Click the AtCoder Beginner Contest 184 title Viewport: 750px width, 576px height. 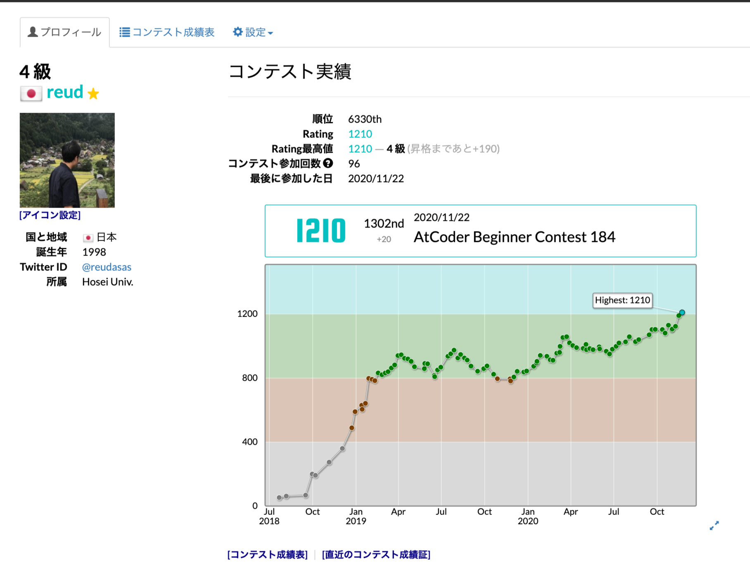coord(514,237)
